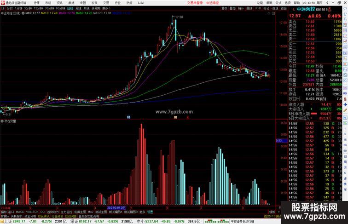Image resolution: width=348 pixels, height=224 pixels.
Task: Switch indicator to MACD
Action: click(20, 212)
